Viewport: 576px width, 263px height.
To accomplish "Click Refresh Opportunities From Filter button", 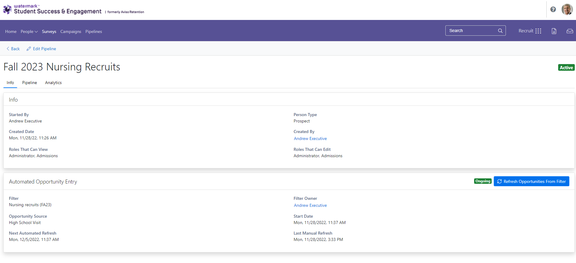I will (x=532, y=181).
